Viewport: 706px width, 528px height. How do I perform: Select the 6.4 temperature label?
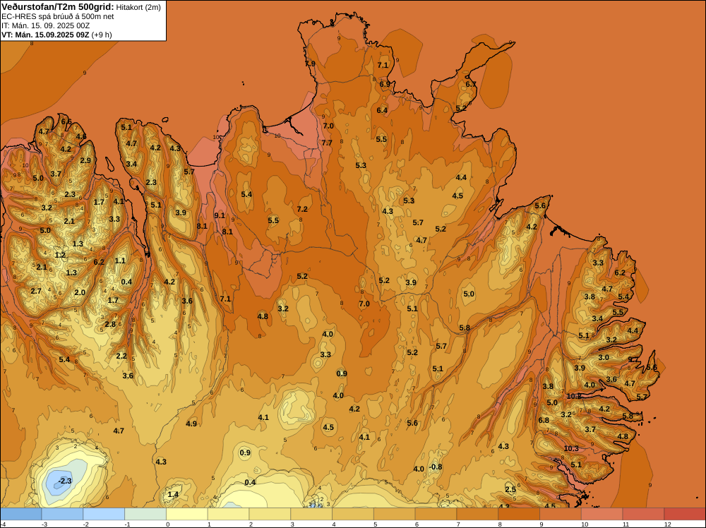(382, 110)
